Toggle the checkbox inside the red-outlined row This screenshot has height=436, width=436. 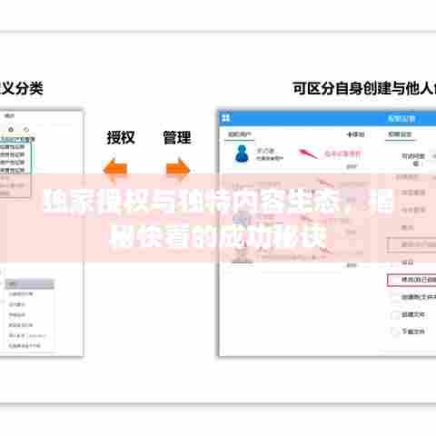coord(395,280)
